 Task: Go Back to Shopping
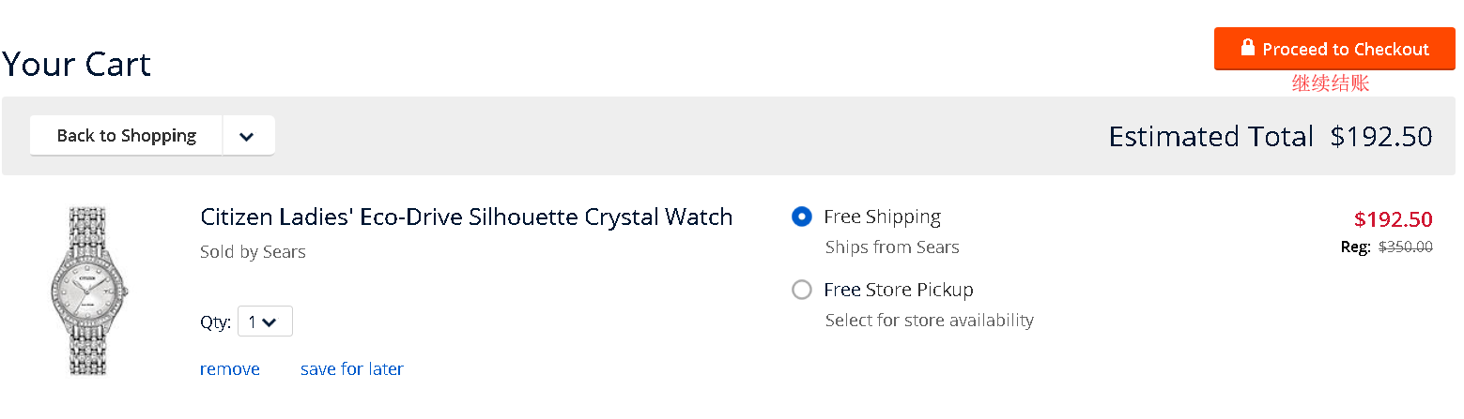coord(126,136)
